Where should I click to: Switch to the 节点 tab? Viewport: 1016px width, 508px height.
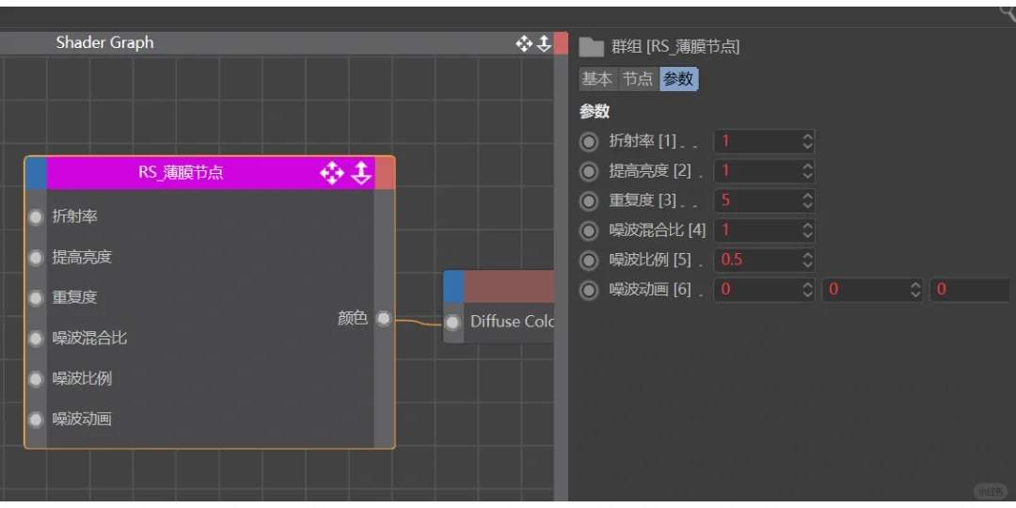(x=638, y=79)
